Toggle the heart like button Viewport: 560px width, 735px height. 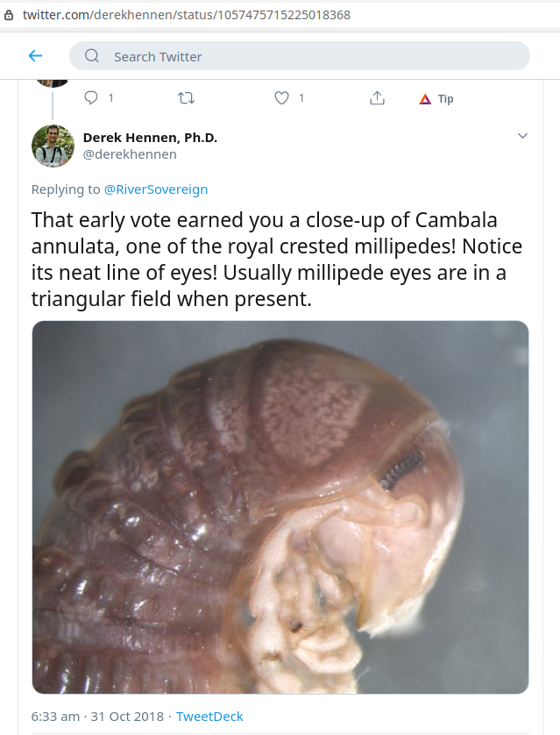(x=281, y=98)
